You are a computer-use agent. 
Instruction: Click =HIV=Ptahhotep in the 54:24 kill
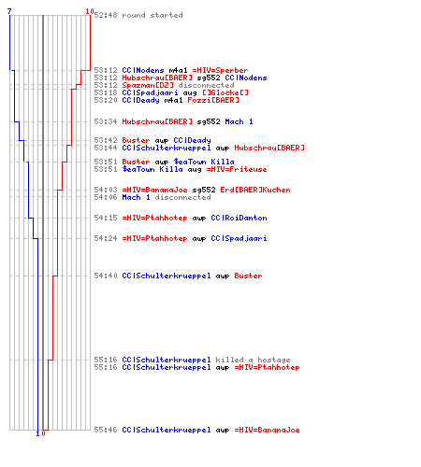[154, 238]
